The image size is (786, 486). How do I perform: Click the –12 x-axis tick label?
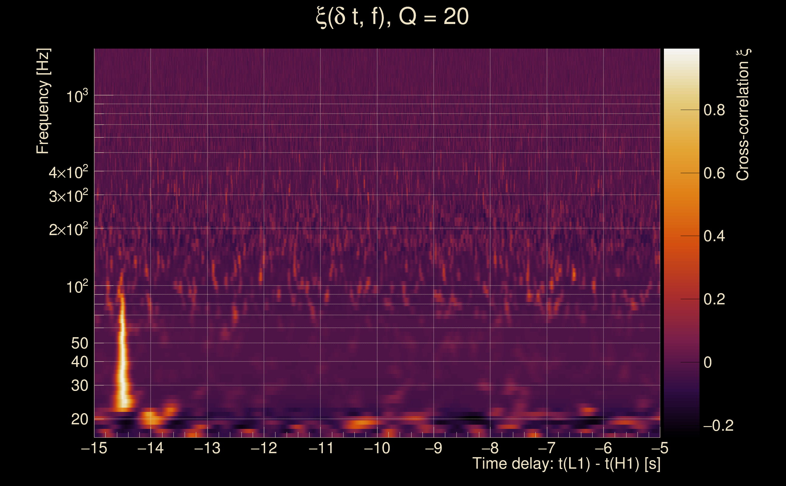click(x=264, y=448)
